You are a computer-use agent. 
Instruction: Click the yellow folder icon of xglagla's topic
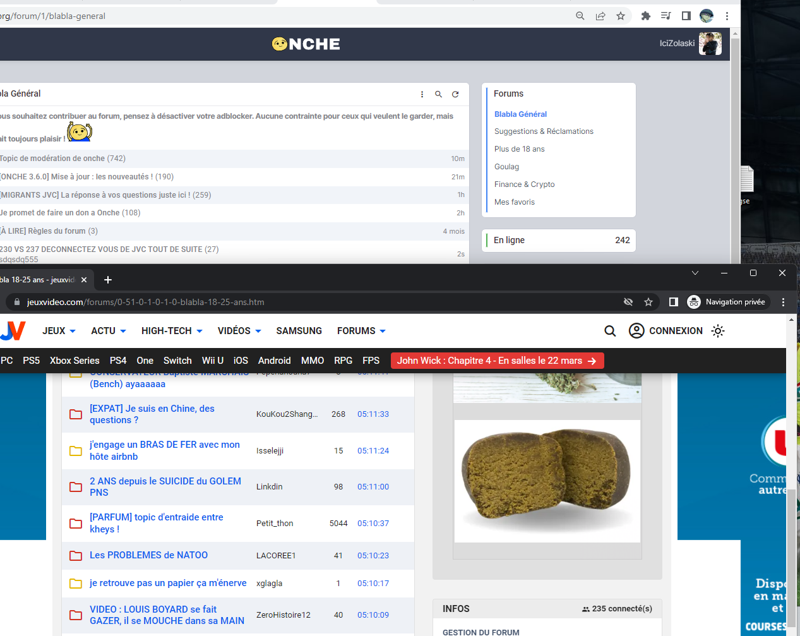[76, 584]
